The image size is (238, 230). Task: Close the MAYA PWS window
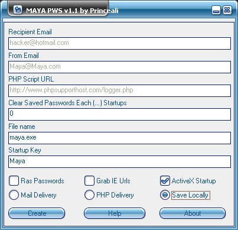227,10
